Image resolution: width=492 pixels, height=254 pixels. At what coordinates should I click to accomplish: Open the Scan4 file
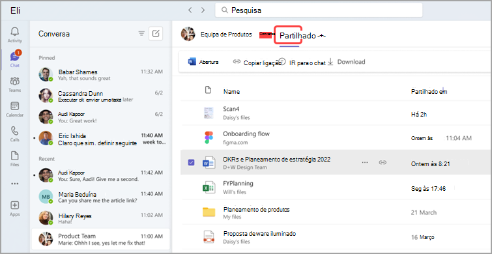click(231, 109)
